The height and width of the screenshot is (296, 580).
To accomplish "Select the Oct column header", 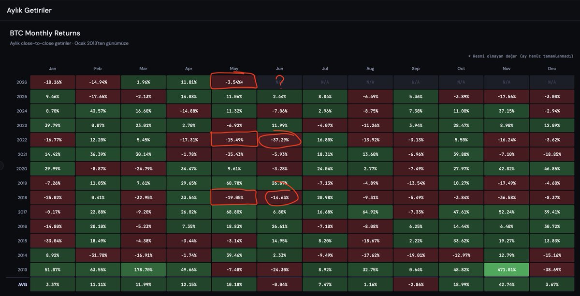I will point(461,69).
